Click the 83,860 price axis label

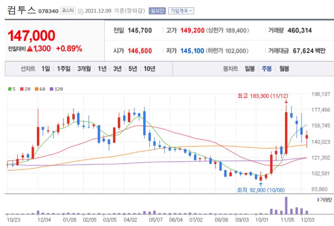pos(319,189)
